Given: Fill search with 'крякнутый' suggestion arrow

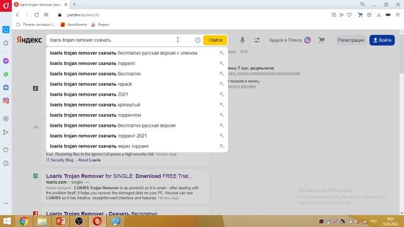Looking at the screenshot, I should point(222,105).
